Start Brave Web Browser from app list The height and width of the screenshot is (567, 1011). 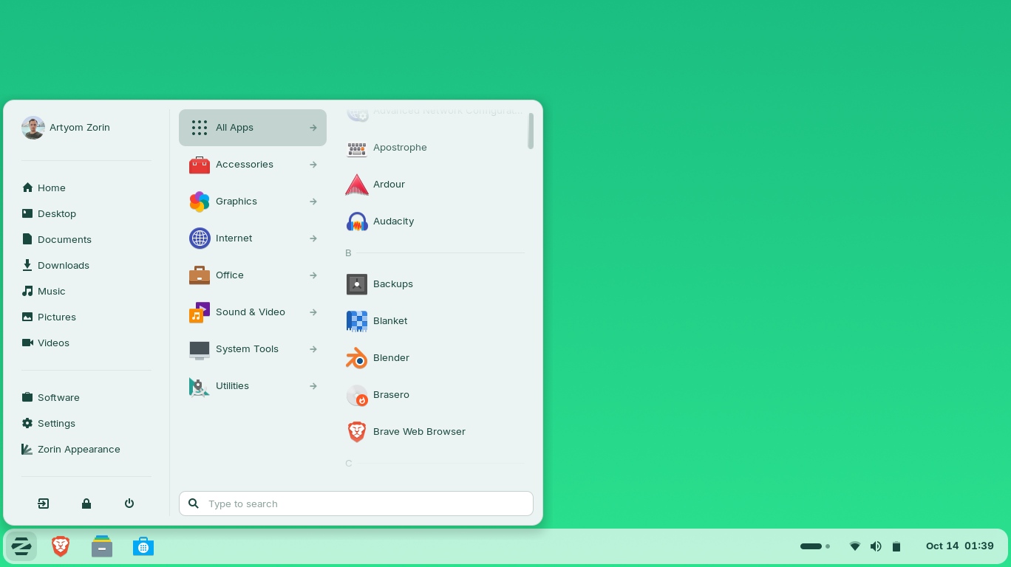pyautogui.click(x=419, y=432)
